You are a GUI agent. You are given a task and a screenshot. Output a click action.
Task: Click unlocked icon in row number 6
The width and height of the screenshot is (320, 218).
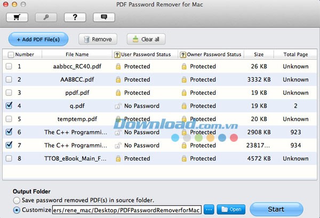click(118, 132)
